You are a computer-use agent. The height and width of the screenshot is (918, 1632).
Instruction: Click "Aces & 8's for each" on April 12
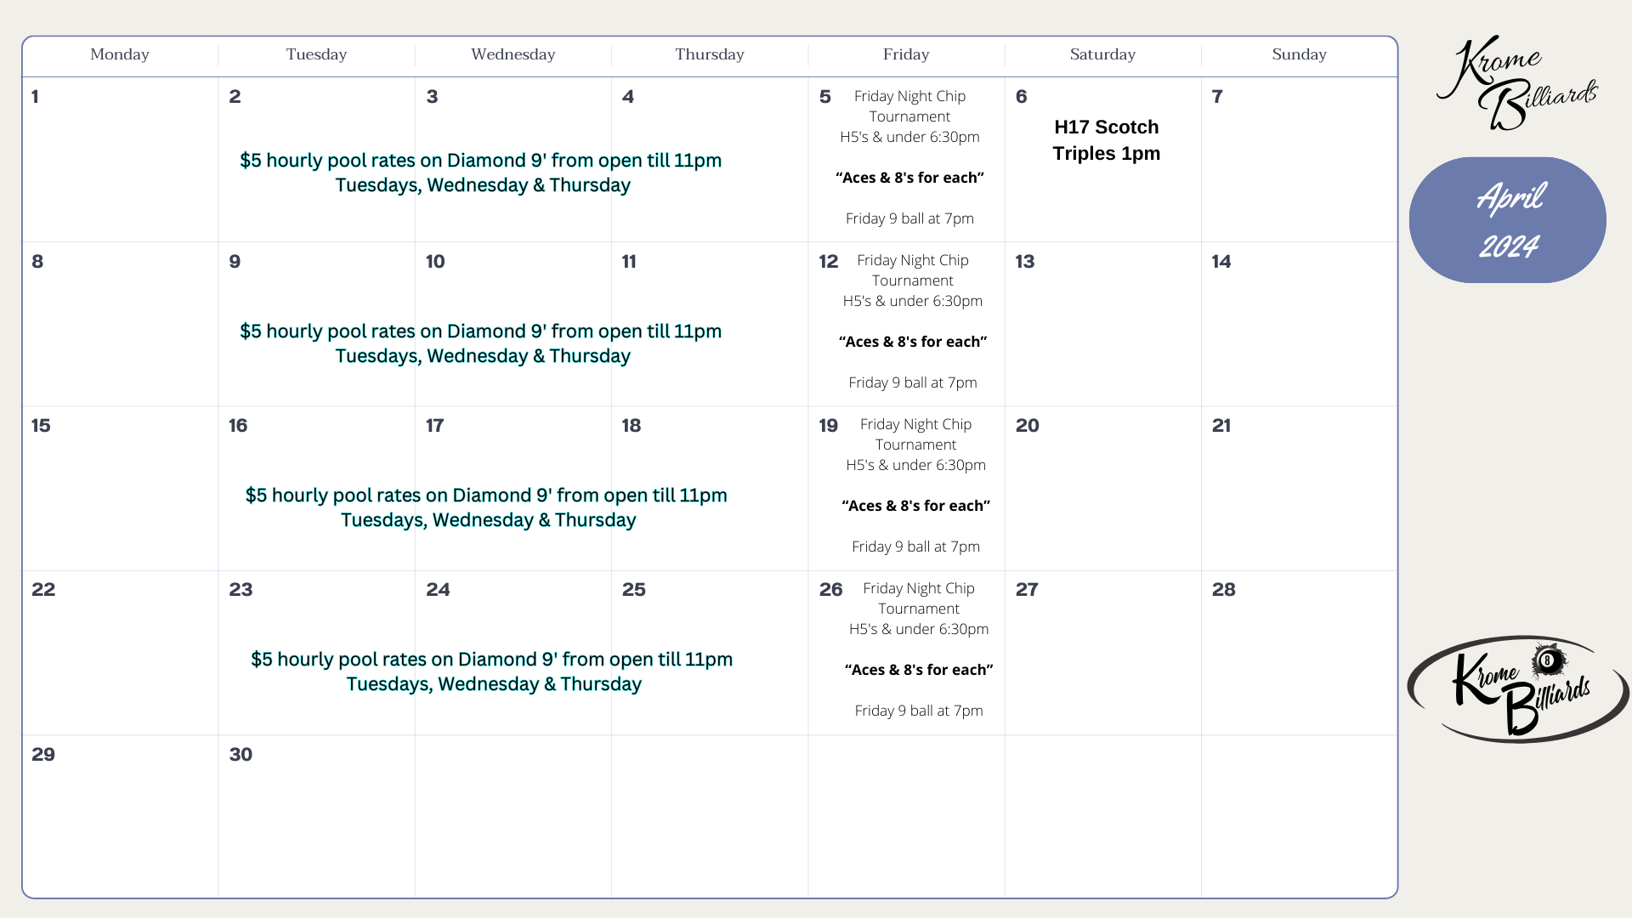point(912,342)
